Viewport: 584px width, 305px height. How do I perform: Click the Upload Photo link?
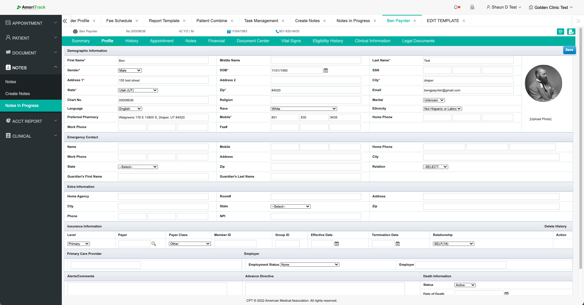tap(540, 119)
